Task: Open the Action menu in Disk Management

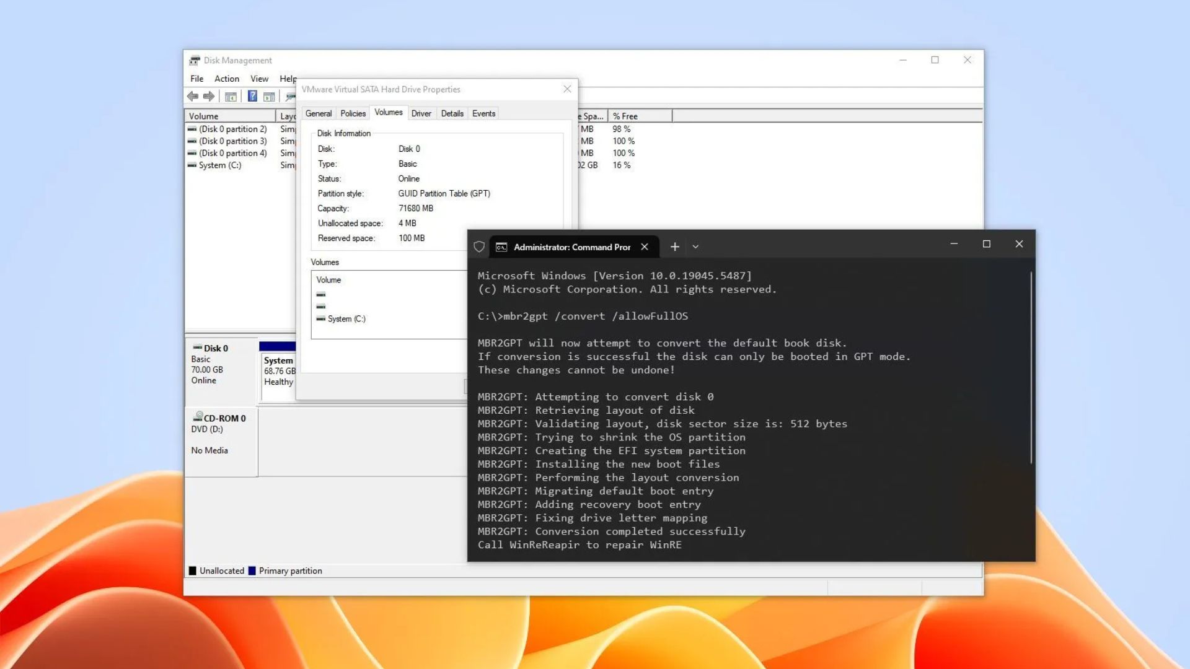Action: click(x=226, y=79)
